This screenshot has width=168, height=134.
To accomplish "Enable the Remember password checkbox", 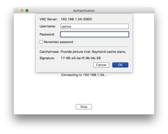I will point(41,42).
